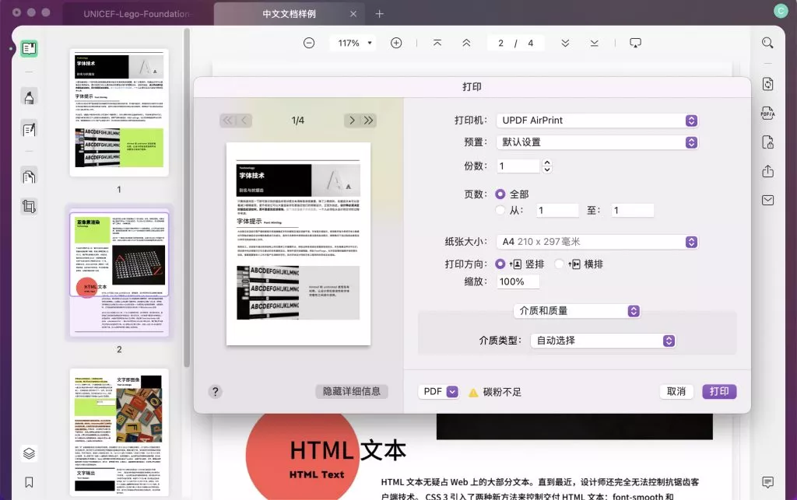Click the current page number field
The image size is (797, 500).
tap(500, 43)
